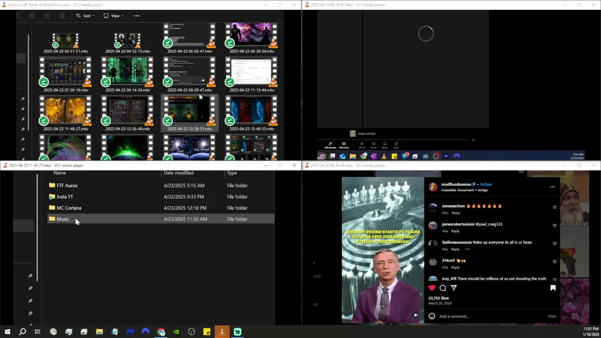Click the Delete trash icon in explorer toolbar

62,16
